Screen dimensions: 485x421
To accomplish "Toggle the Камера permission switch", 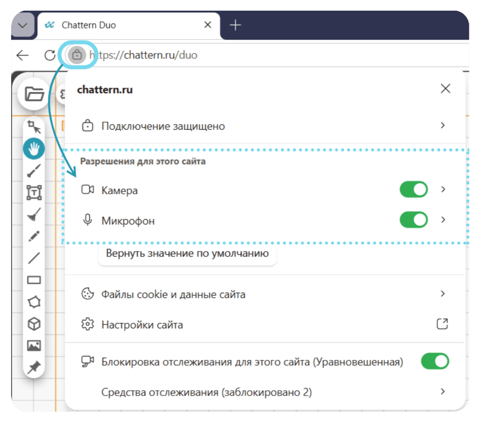I will coord(414,189).
